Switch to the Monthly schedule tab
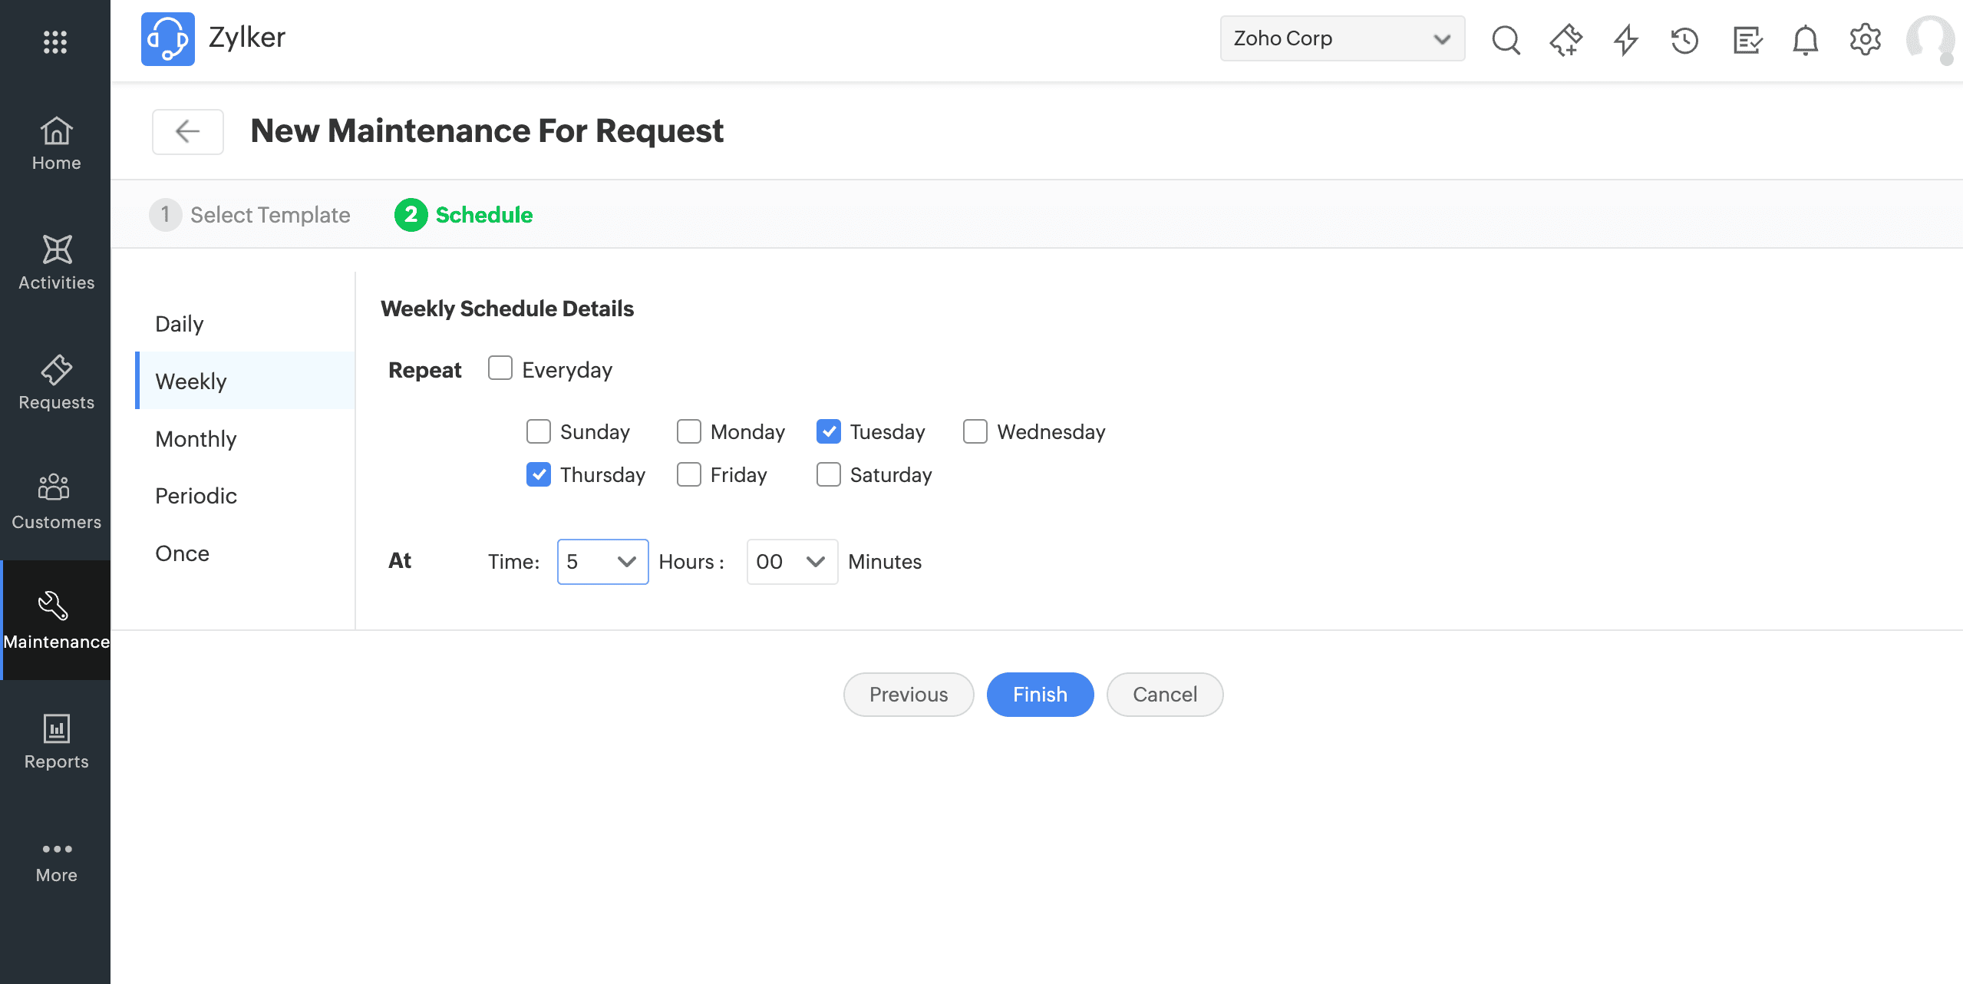 pyautogui.click(x=196, y=438)
